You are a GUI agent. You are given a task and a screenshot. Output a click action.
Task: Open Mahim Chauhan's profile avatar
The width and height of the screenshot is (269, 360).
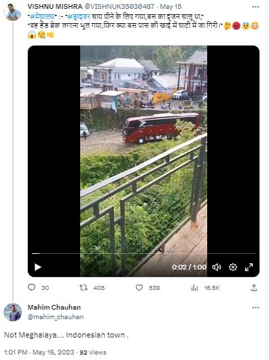click(13, 312)
